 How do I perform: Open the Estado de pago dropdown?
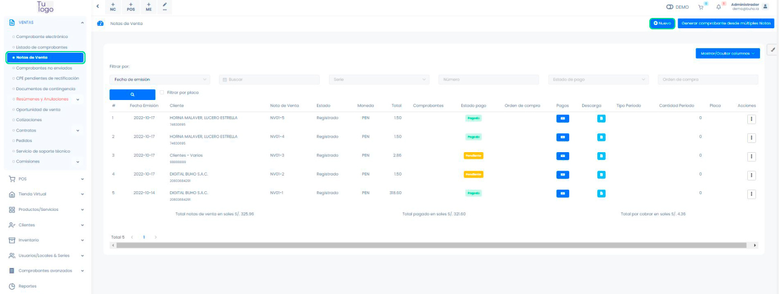point(598,79)
